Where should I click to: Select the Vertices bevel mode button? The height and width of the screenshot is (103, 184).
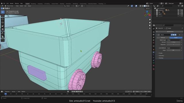[163, 38]
